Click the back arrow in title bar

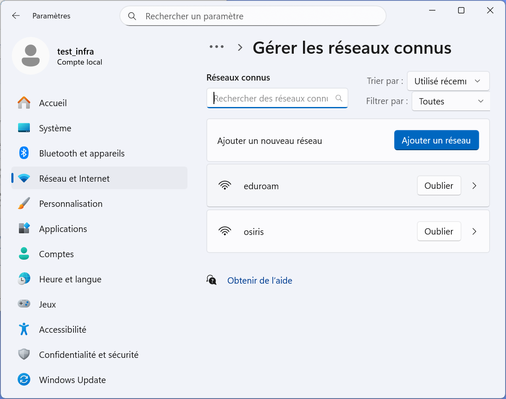[x=16, y=16]
